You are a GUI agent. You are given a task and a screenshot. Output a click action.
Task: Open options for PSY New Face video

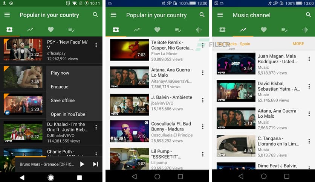coord(96,45)
